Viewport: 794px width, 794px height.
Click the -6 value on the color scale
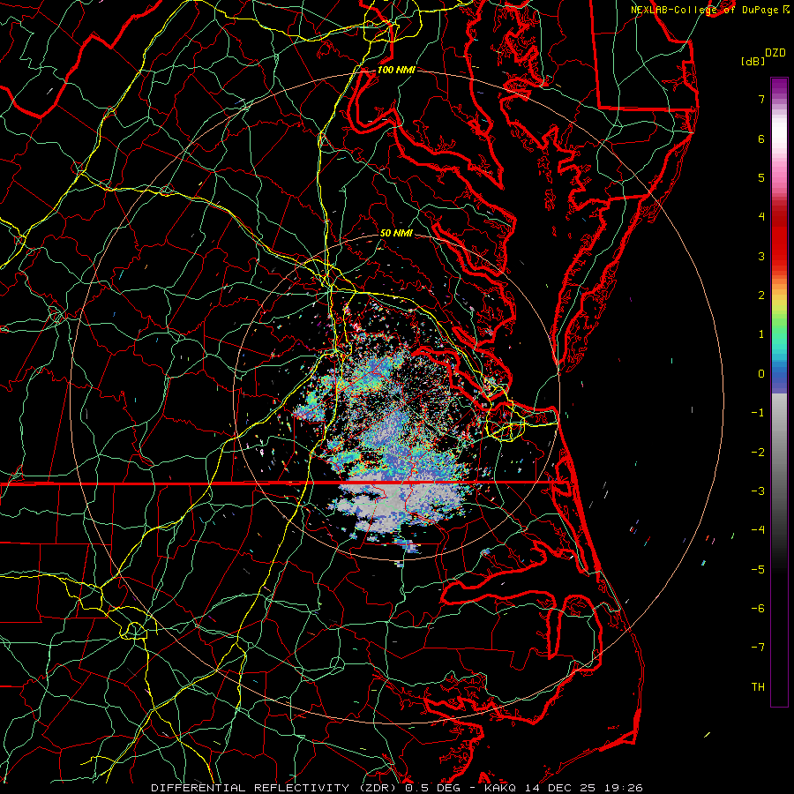point(758,609)
